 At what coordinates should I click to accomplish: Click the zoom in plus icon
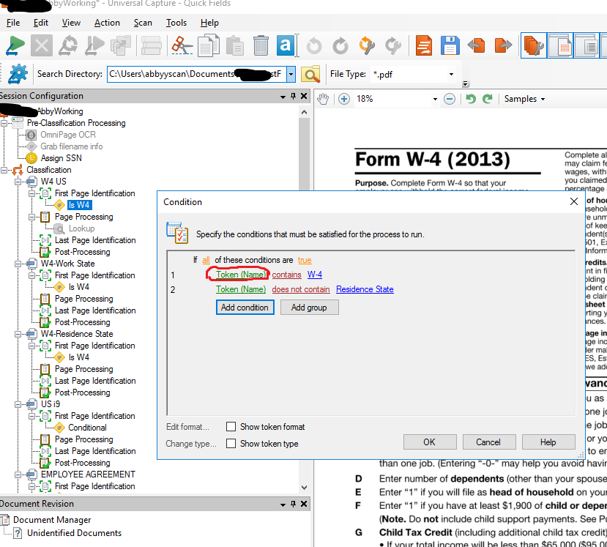344,99
